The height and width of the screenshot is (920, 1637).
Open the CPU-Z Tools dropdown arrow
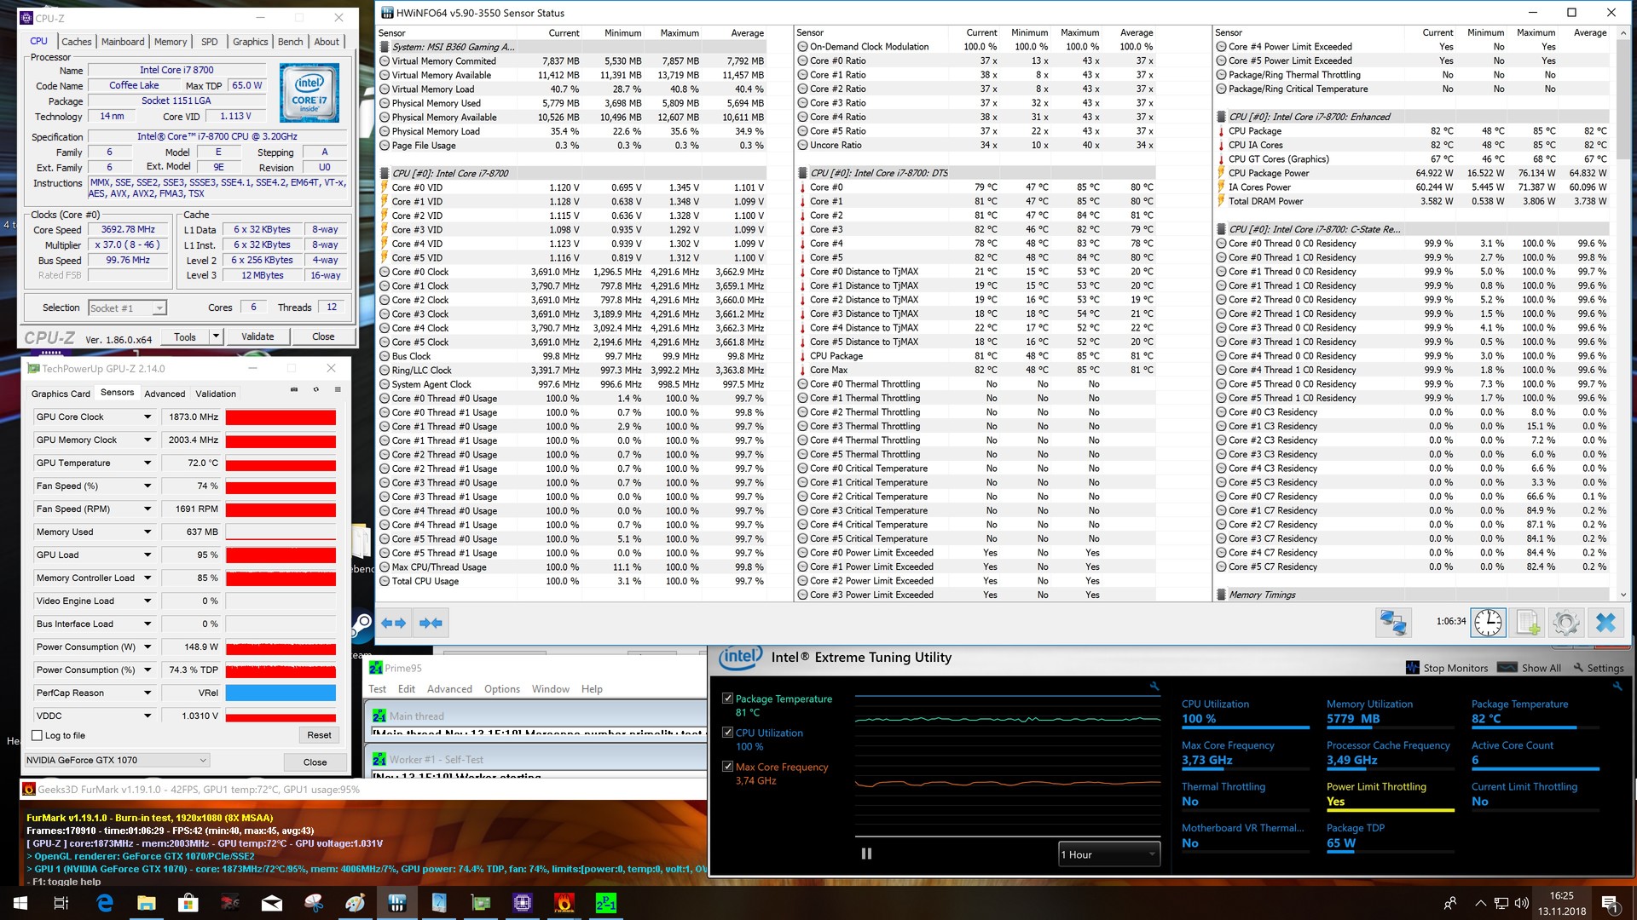(216, 336)
